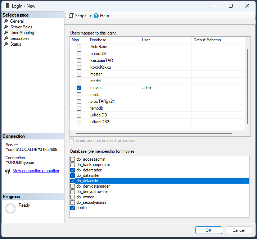Uncheck the movies map checkbox

[x=79, y=88]
